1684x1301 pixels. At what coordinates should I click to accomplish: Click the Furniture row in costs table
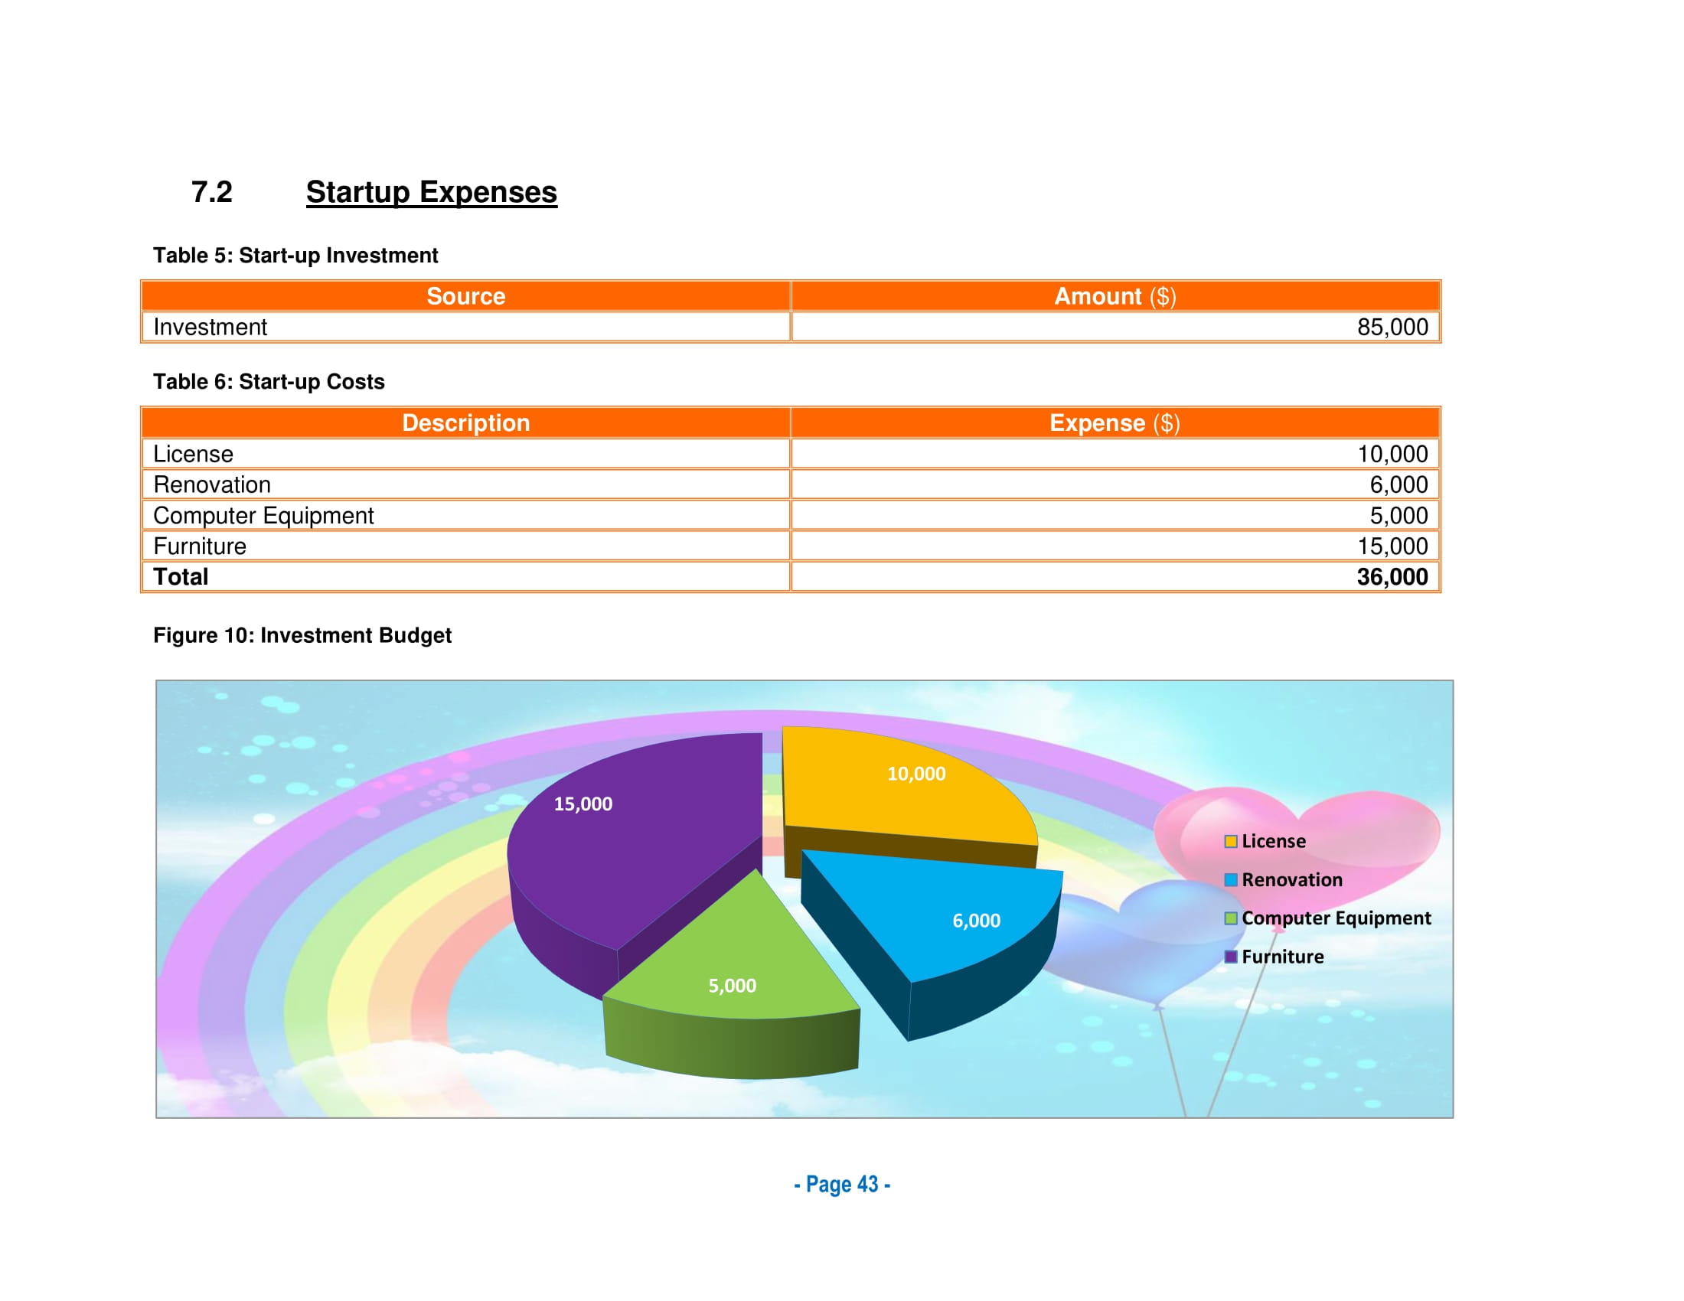(x=200, y=546)
